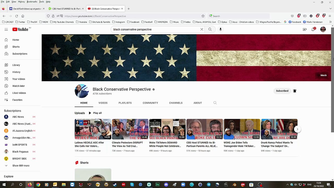
Task: Search within channel using magnifier icon
Action: click(x=215, y=103)
